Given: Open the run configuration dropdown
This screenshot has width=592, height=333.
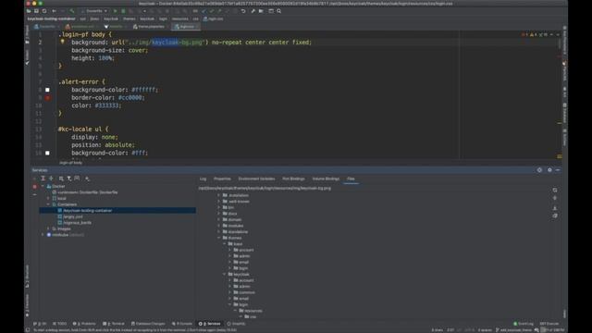Looking at the screenshot, I should (x=94, y=11).
